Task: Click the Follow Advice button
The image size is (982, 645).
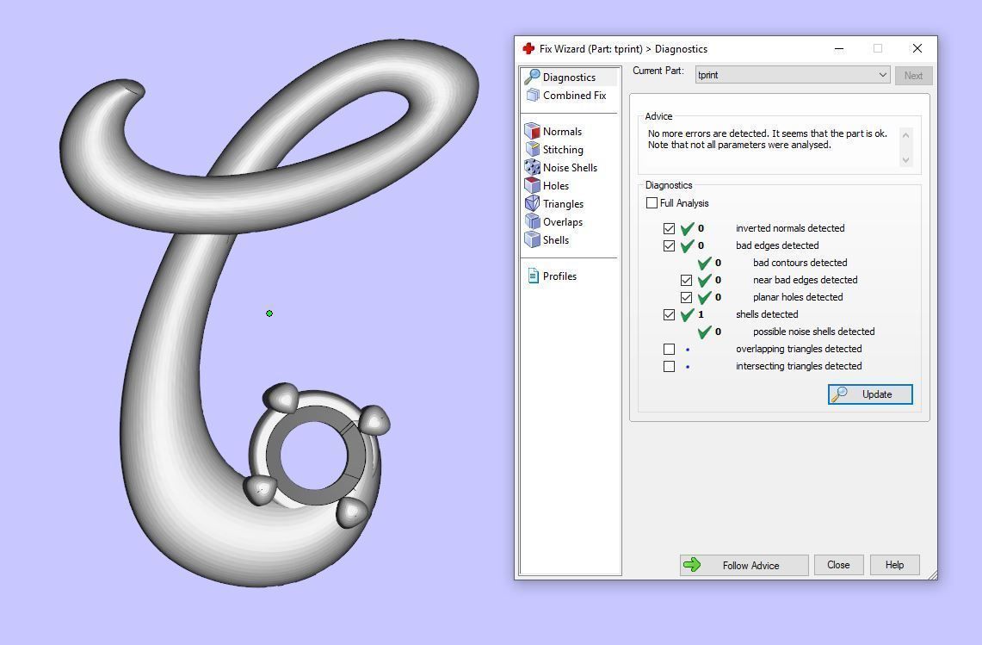Action: (744, 565)
